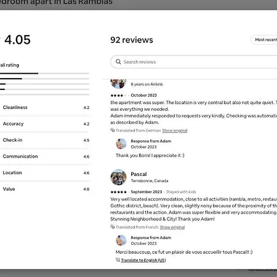This screenshot has width=277, height=277.
Task: Click the translate icon beside Translated from French
Action: click(113, 227)
